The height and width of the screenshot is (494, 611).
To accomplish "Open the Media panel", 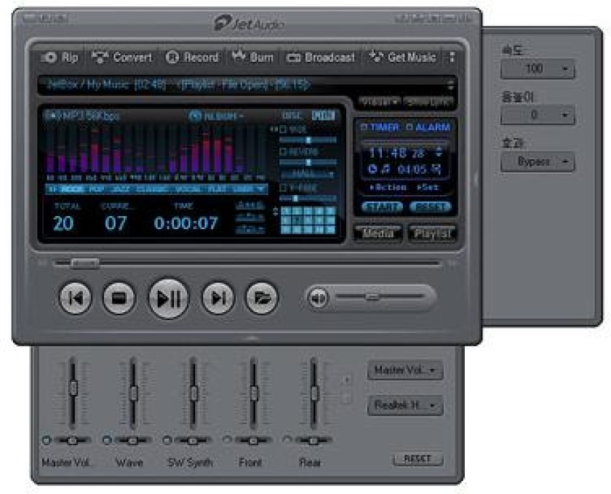I will coord(378,233).
